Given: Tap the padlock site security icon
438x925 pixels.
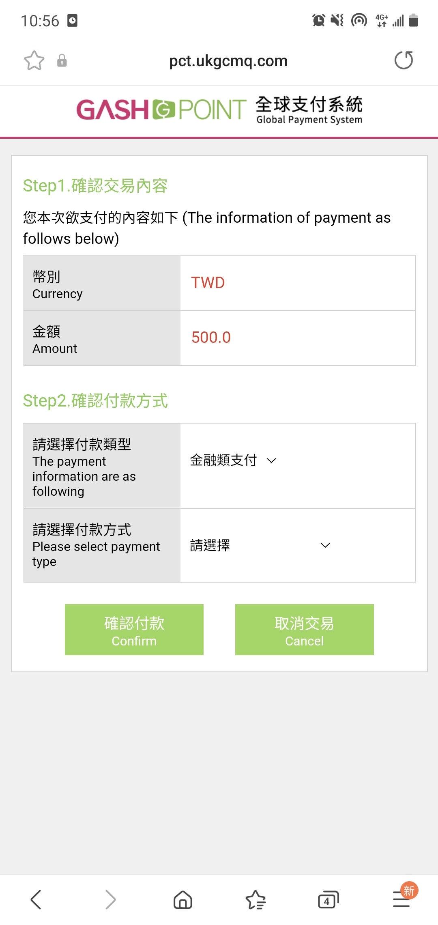Looking at the screenshot, I should [x=62, y=60].
